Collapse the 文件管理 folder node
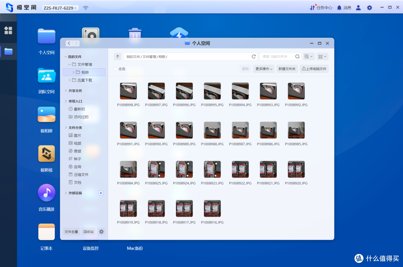The height and width of the screenshot is (267, 403). pos(69,65)
